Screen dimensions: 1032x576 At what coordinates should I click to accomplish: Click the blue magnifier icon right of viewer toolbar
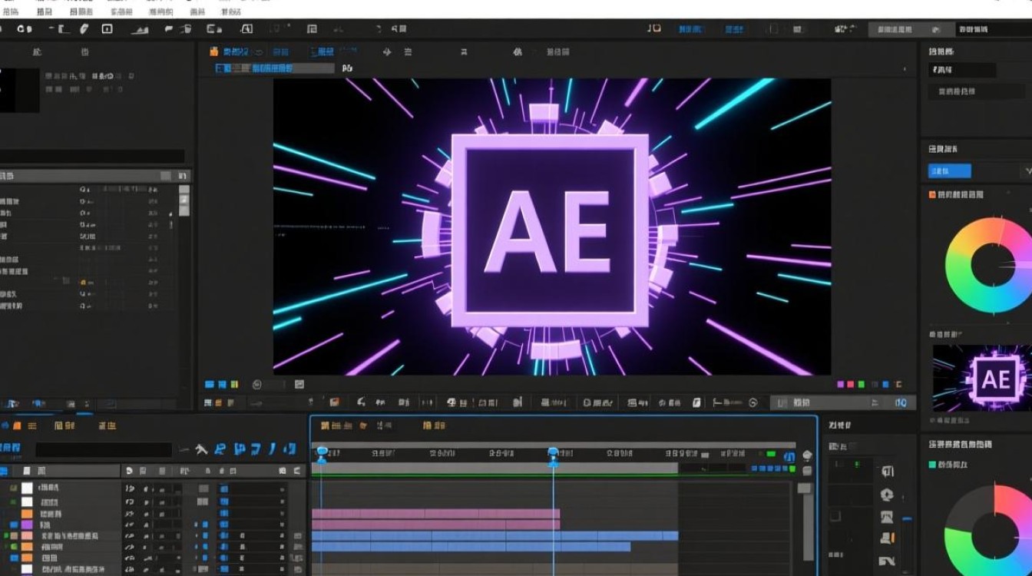pos(901,402)
